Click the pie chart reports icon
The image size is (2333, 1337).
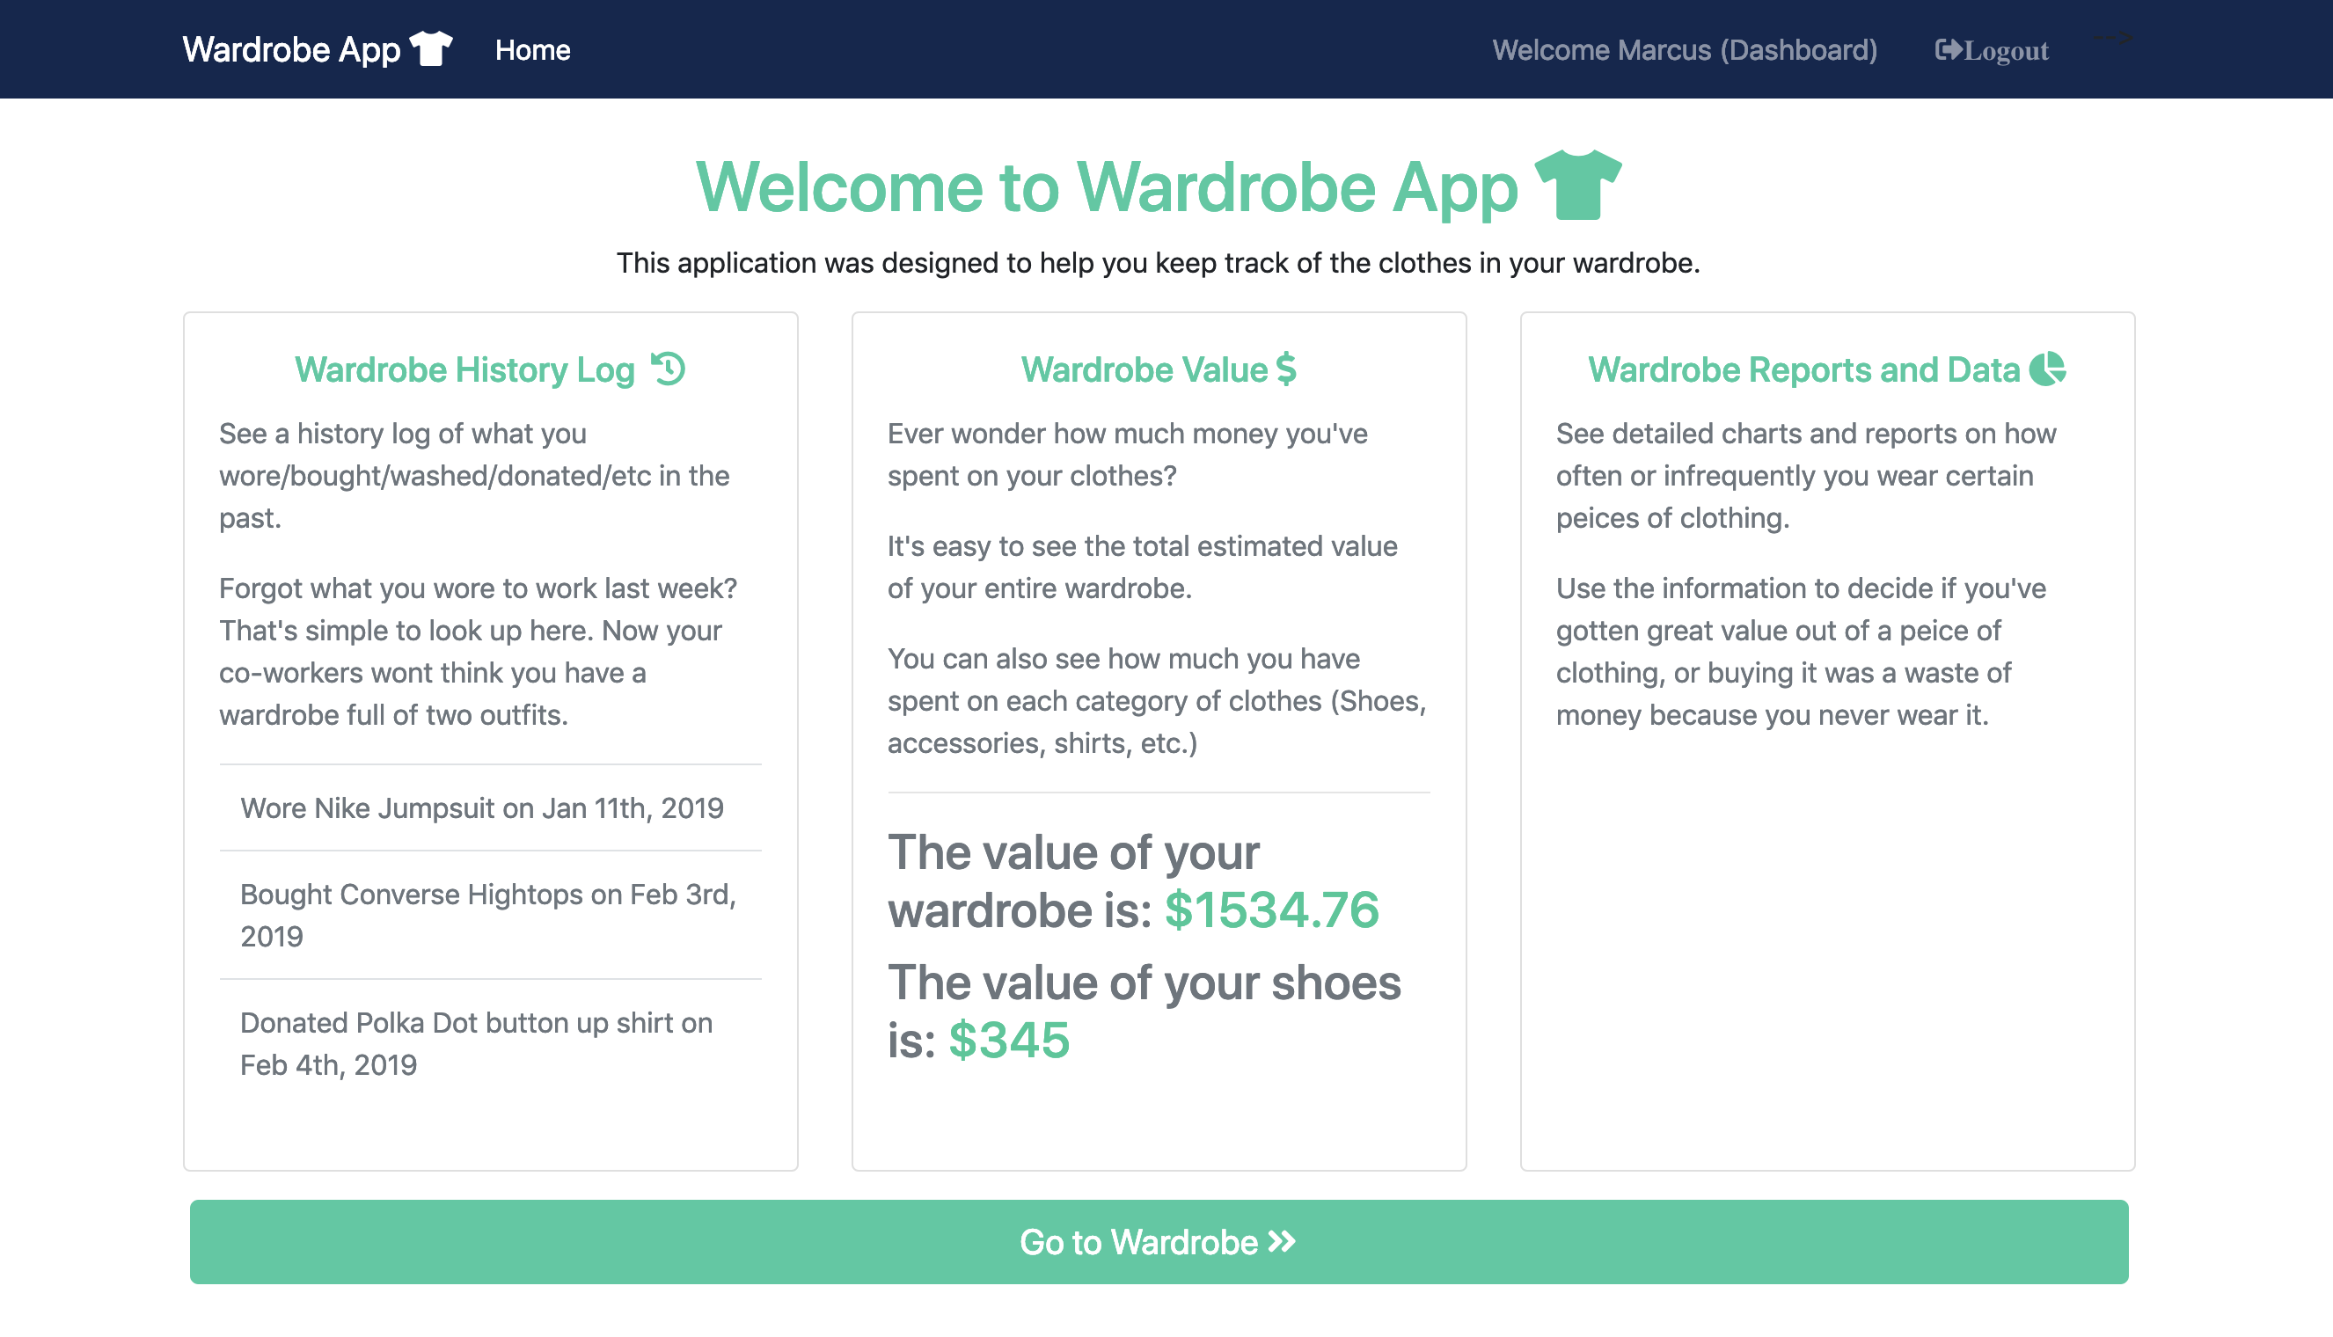(2046, 369)
